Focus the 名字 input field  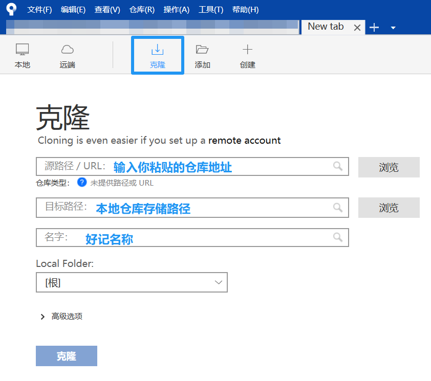(x=192, y=238)
